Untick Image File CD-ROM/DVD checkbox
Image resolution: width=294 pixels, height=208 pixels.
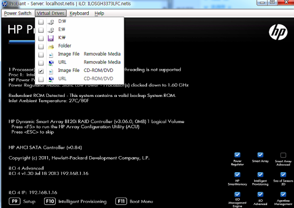pyautogui.click(x=41, y=71)
